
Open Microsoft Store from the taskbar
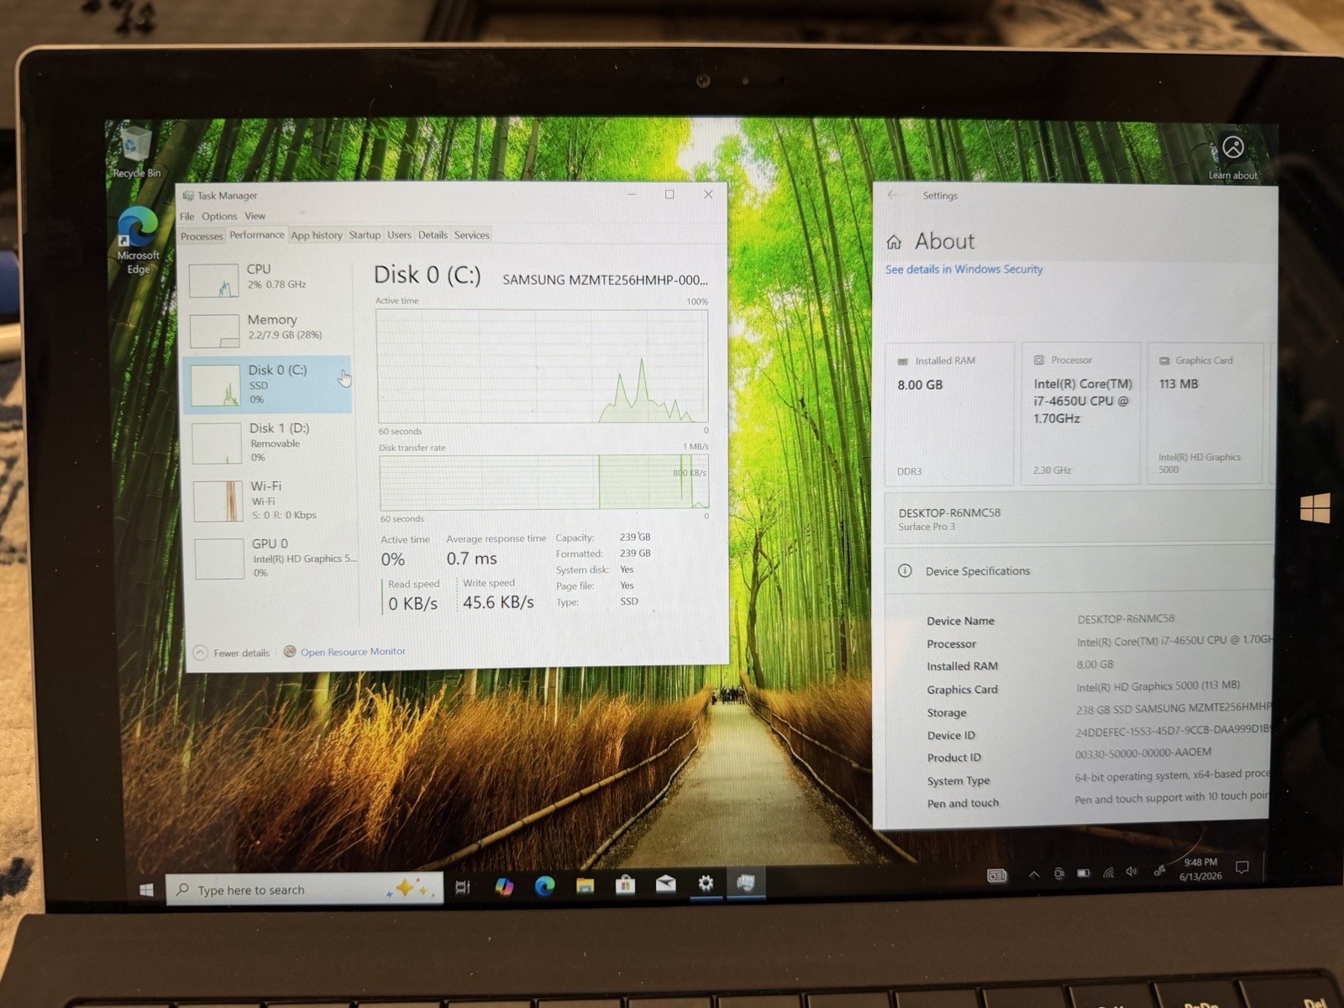[625, 884]
